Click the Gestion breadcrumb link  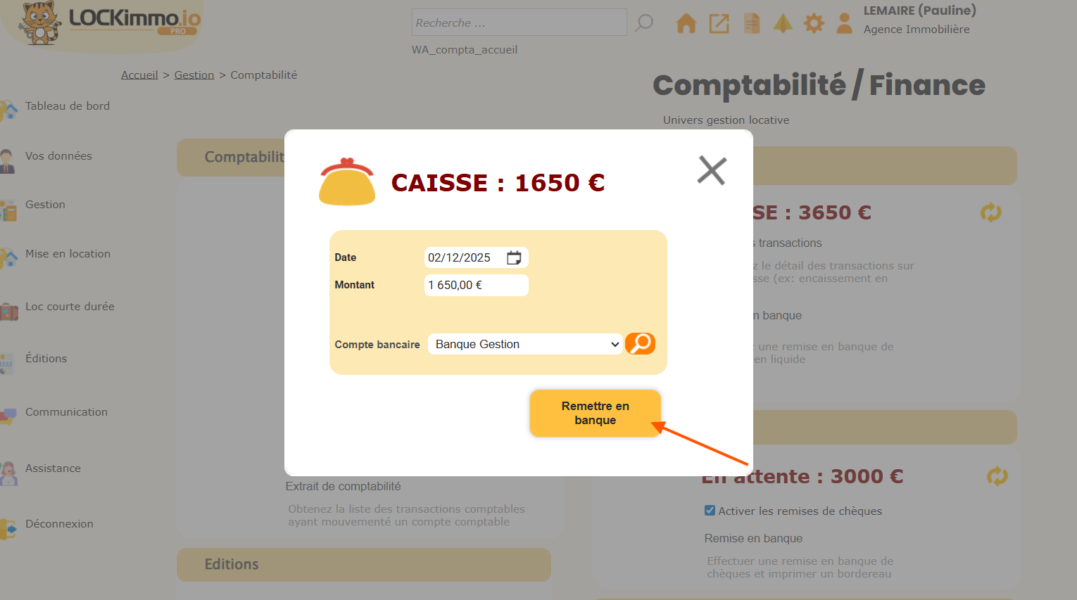[194, 75]
